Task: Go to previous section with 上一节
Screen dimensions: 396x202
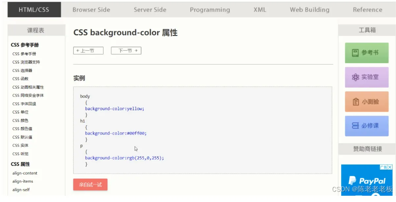Action: point(88,50)
